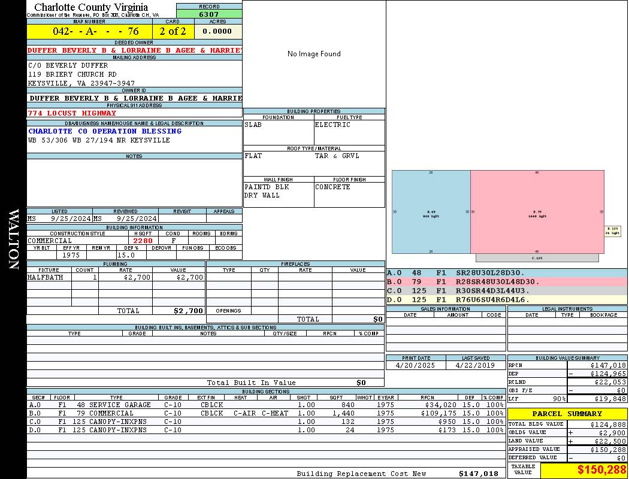Select effective year 1975 in Building Information

(71, 255)
